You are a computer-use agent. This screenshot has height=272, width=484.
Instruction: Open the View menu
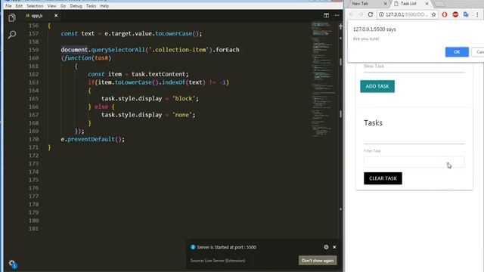pyautogui.click(x=51, y=6)
